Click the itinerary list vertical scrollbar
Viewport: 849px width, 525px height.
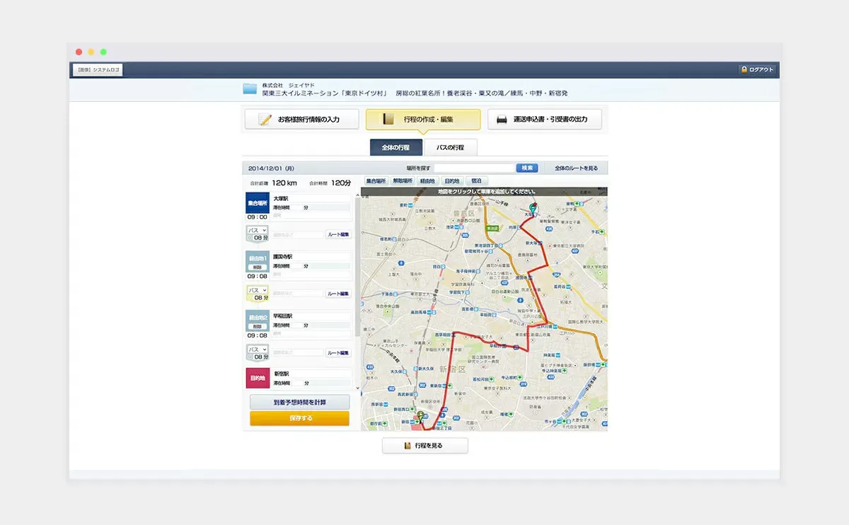click(x=357, y=290)
